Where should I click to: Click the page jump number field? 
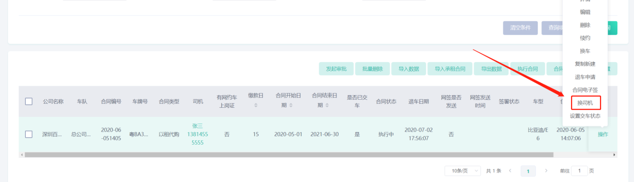(x=579, y=171)
